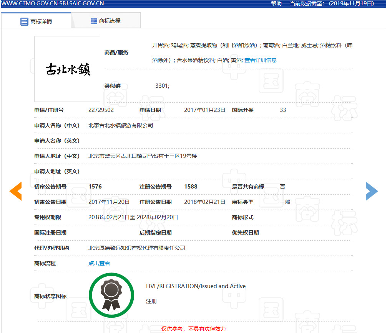
Task: Click registration announcement issue 1588
Action: (191, 187)
